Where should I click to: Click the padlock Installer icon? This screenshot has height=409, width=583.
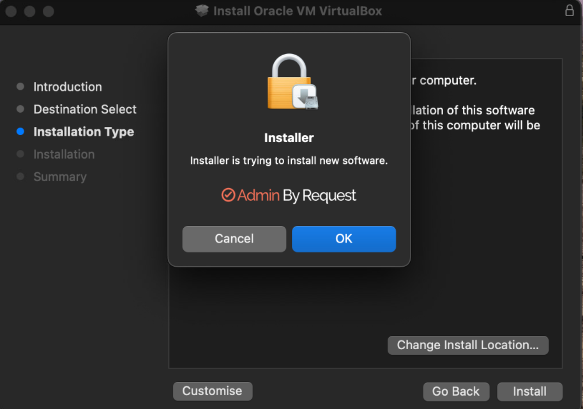292,82
